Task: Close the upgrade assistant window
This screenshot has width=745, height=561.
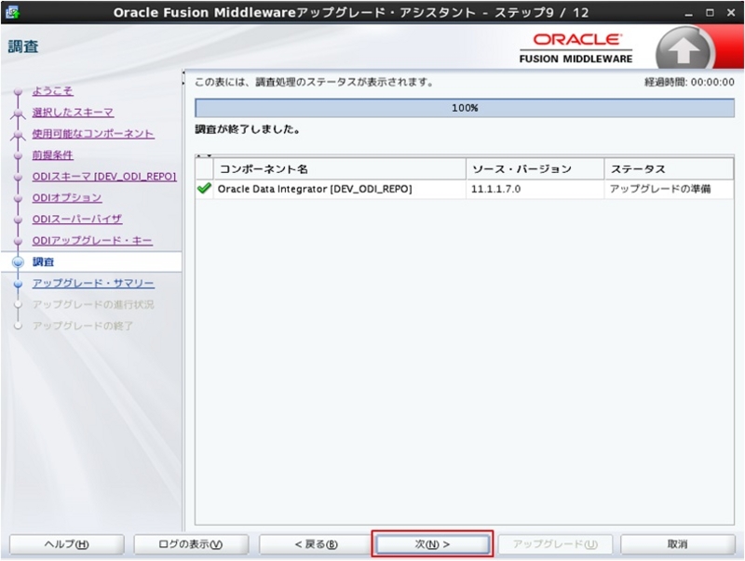Action: 731,13
